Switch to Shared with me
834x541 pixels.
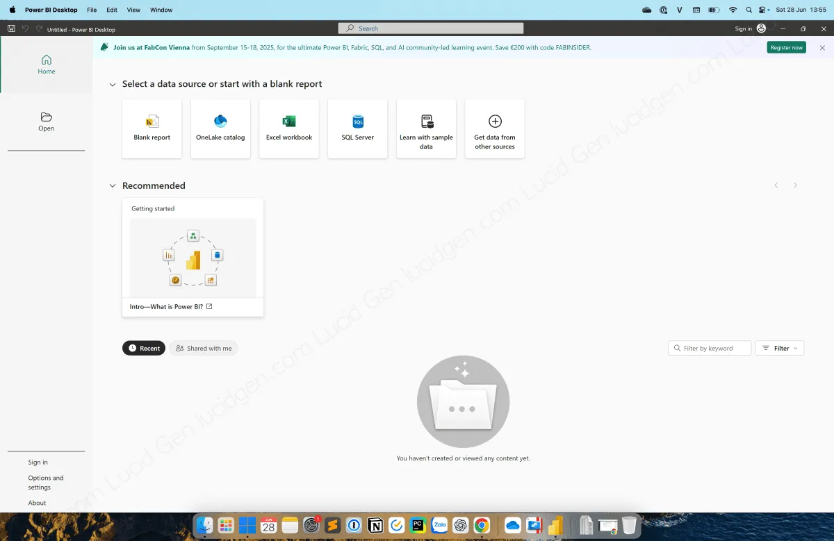203,348
